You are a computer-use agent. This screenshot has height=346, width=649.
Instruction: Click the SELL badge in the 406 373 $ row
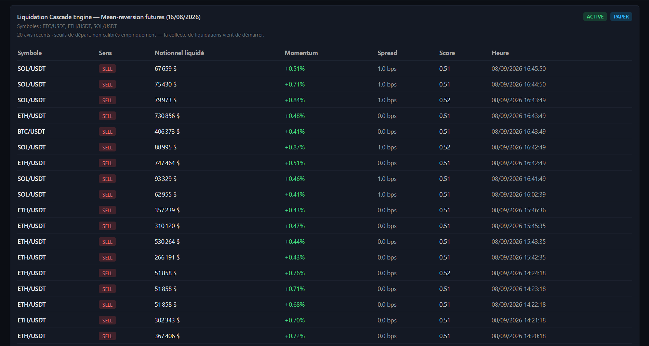coord(107,132)
